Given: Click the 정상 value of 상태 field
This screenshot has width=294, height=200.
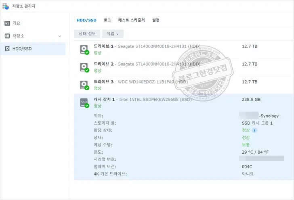Looking at the screenshot, I should point(246,137).
